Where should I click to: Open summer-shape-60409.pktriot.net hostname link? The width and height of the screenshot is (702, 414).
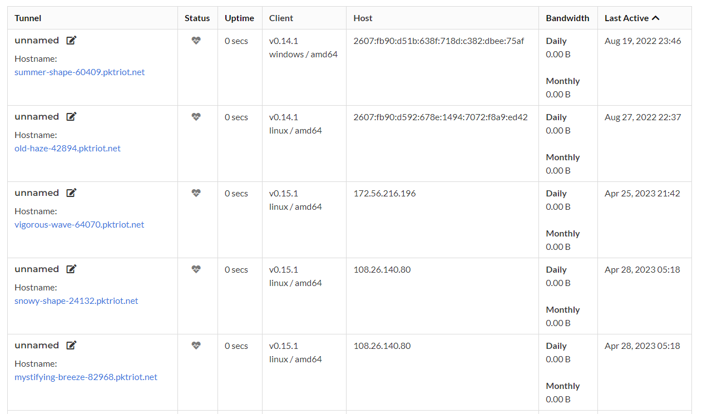coord(80,72)
